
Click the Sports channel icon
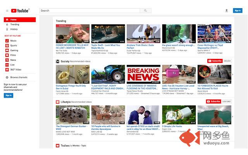tap(7, 46)
